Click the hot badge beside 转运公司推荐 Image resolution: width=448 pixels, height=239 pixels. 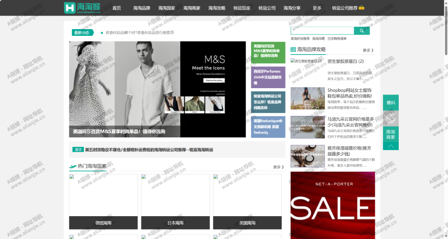coord(362,8)
